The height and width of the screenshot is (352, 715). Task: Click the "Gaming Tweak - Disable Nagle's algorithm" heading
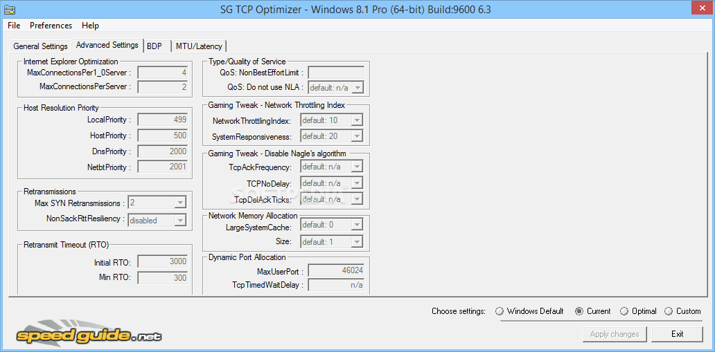[277, 154]
